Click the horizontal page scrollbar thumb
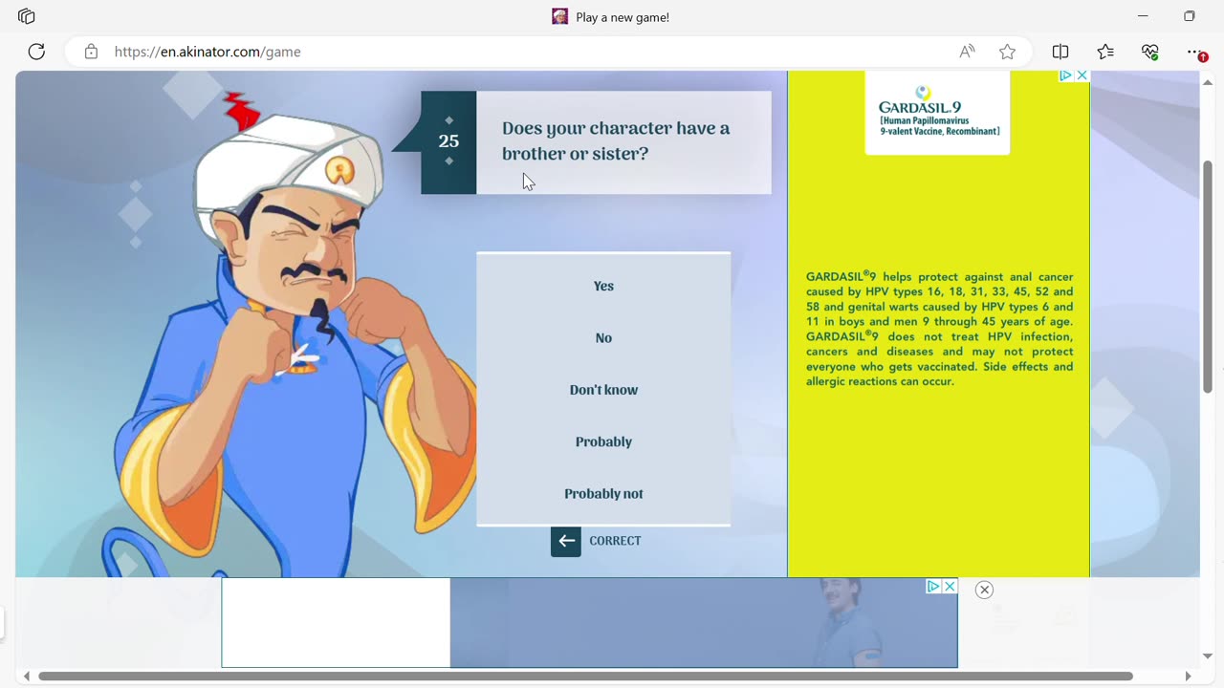Screen dimensions: 1224x688 585,677
